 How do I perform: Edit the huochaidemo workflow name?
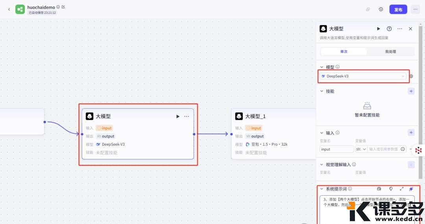pyautogui.click(x=63, y=7)
